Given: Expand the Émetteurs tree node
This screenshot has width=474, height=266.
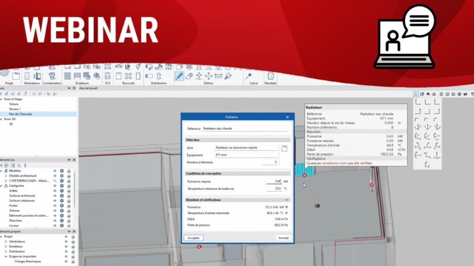Looking at the screenshot, I should (6, 246).
